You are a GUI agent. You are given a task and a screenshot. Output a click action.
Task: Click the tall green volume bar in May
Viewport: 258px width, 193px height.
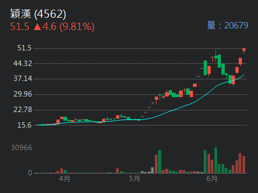click(160, 161)
